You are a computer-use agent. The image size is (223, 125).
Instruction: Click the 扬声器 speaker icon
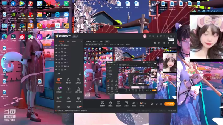point(142,103)
